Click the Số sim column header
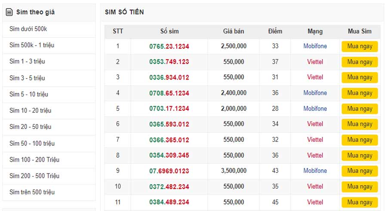 (x=169, y=31)
